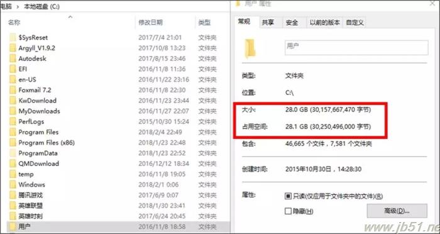
Task: Click the ProgramData folder icon
Action: point(13,153)
